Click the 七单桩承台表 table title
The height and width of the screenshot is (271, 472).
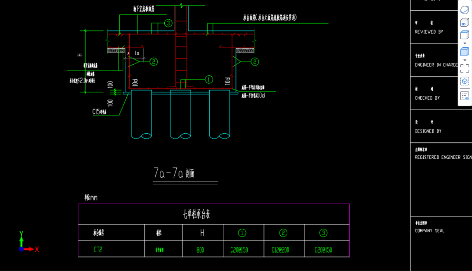196,215
